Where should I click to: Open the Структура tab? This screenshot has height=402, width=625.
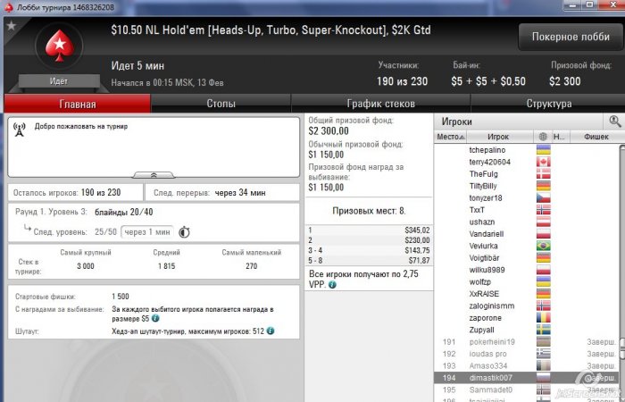tap(549, 104)
